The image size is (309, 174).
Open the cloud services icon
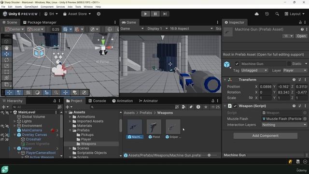(256, 14)
